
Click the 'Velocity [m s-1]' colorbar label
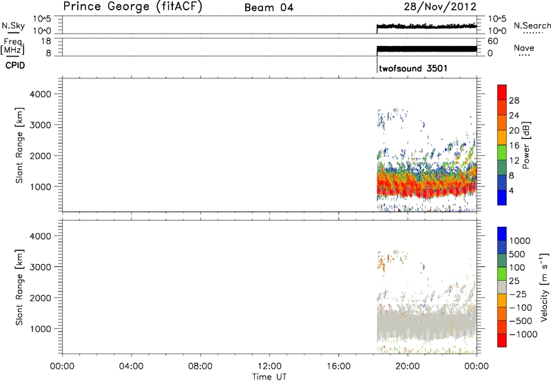[x=544, y=287]
